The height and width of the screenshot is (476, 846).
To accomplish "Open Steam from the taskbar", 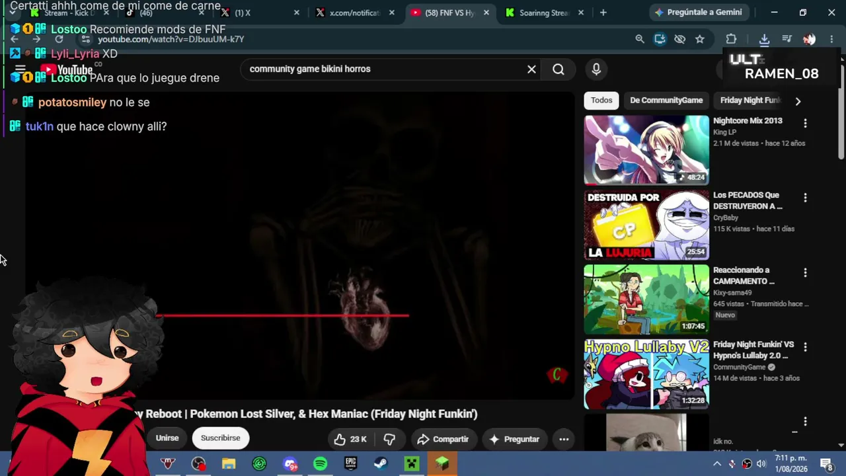I will tap(381, 464).
